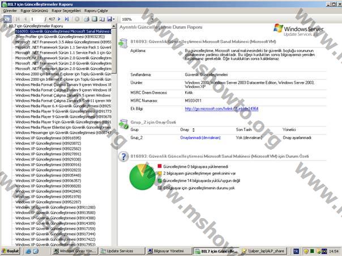This screenshot has height=256, width=342.
Task: Open the Rapor Görünümü menu
Action: tap(34, 11)
